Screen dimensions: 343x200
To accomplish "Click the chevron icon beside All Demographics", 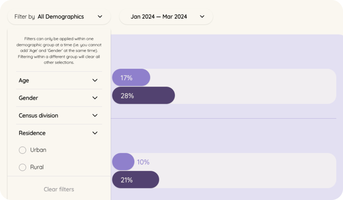I will 100,17.
